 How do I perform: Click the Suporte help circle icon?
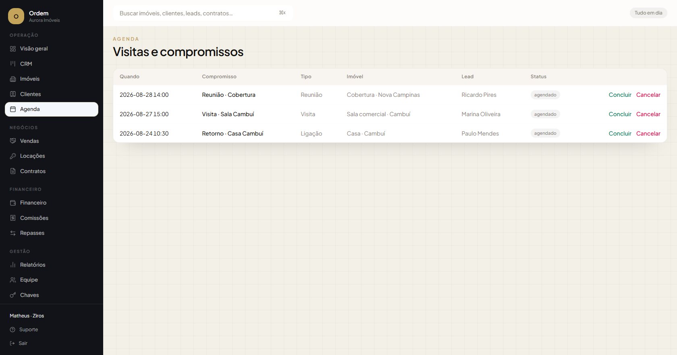point(12,330)
